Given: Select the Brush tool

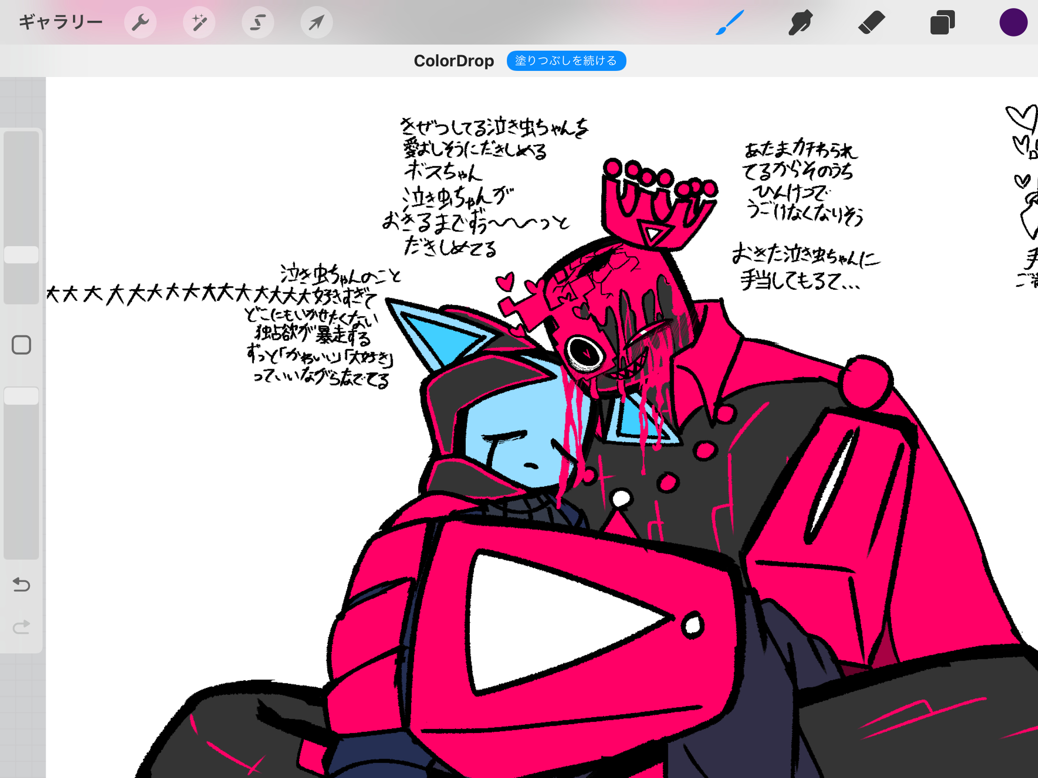Looking at the screenshot, I should coord(730,22).
